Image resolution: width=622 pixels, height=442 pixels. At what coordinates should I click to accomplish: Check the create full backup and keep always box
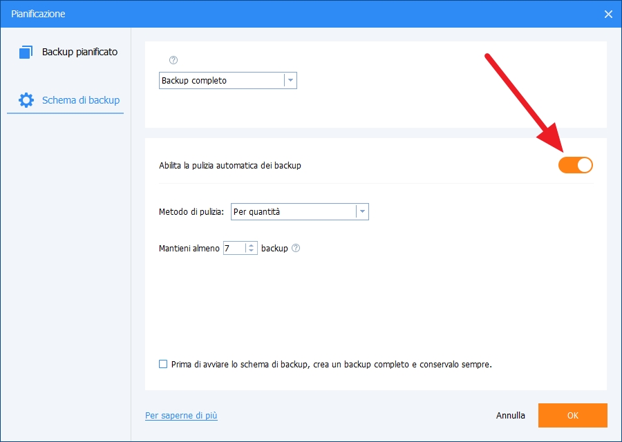(163, 364)
